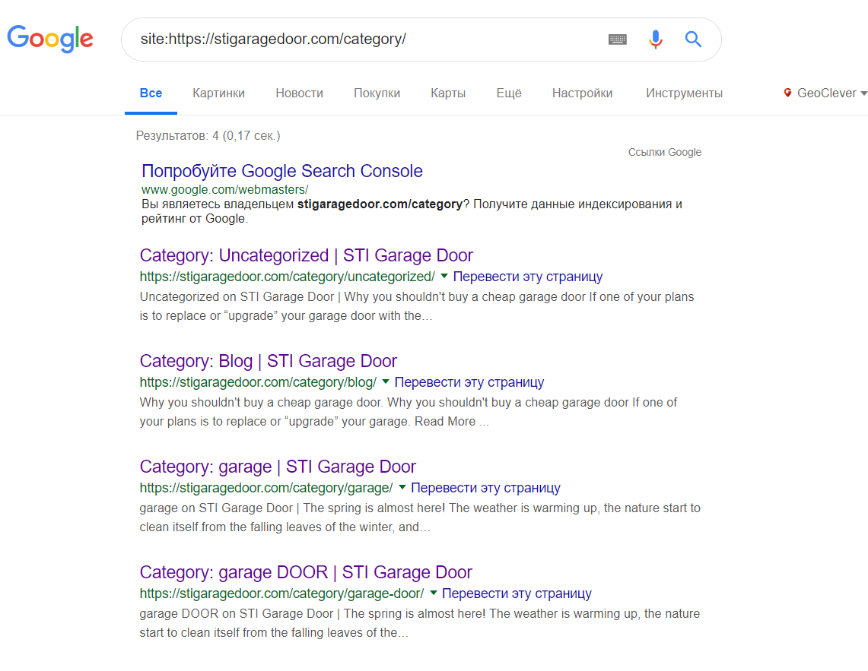Open Попробуйте Google Search Console link
Image resolution: width=868 pixels, height=671 pixels.
click(281, 171)
